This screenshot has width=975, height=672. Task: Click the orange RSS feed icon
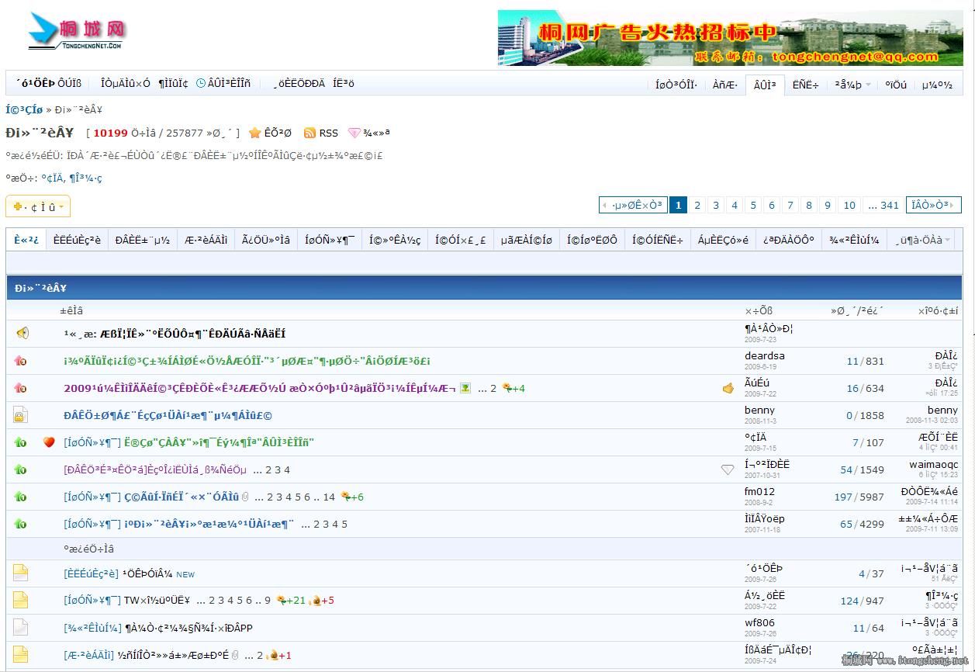309,133
